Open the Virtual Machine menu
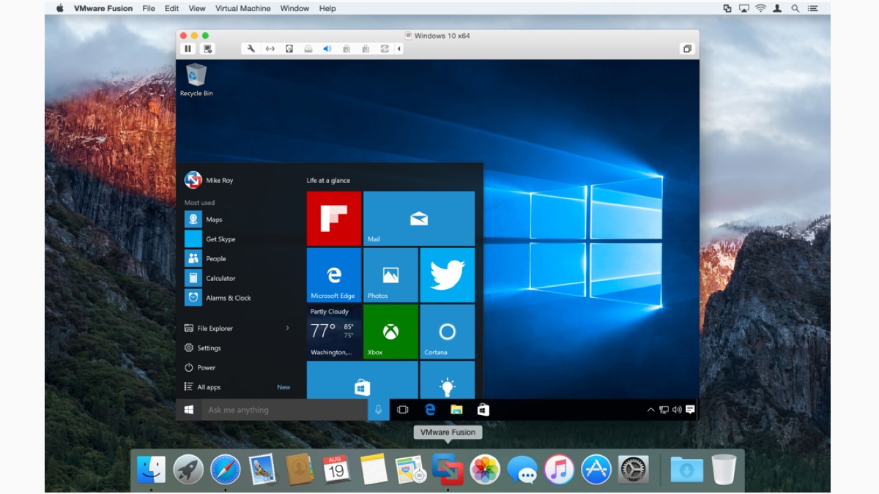The image size is (879, 494). 242,8
